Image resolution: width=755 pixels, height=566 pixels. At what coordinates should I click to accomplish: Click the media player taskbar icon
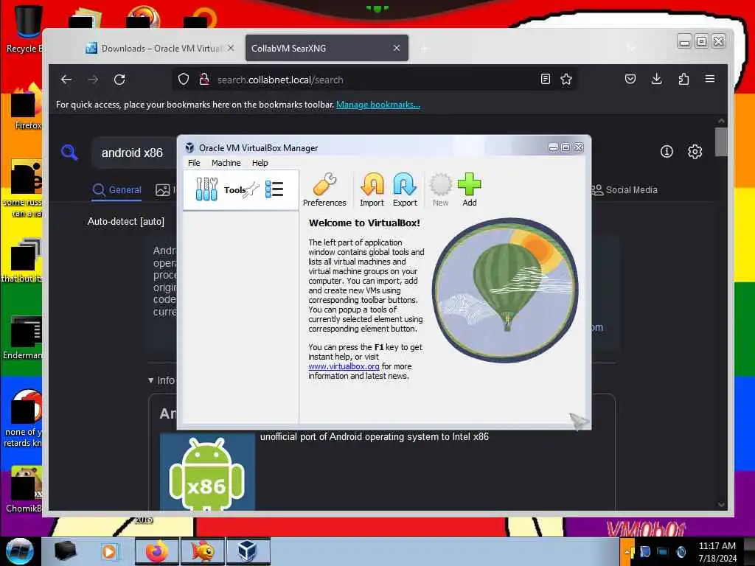pos(109,551)
